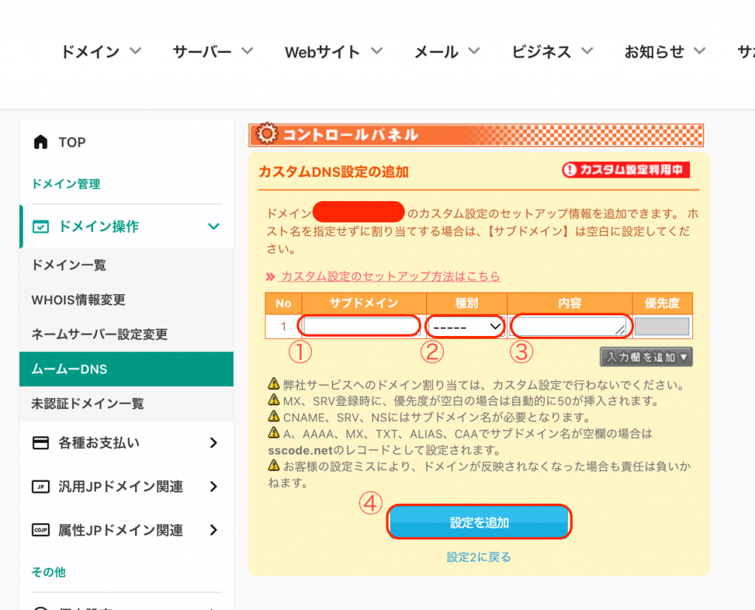Click the 設定を追加 button
This screenshot has height=610, width=755.
479,522
